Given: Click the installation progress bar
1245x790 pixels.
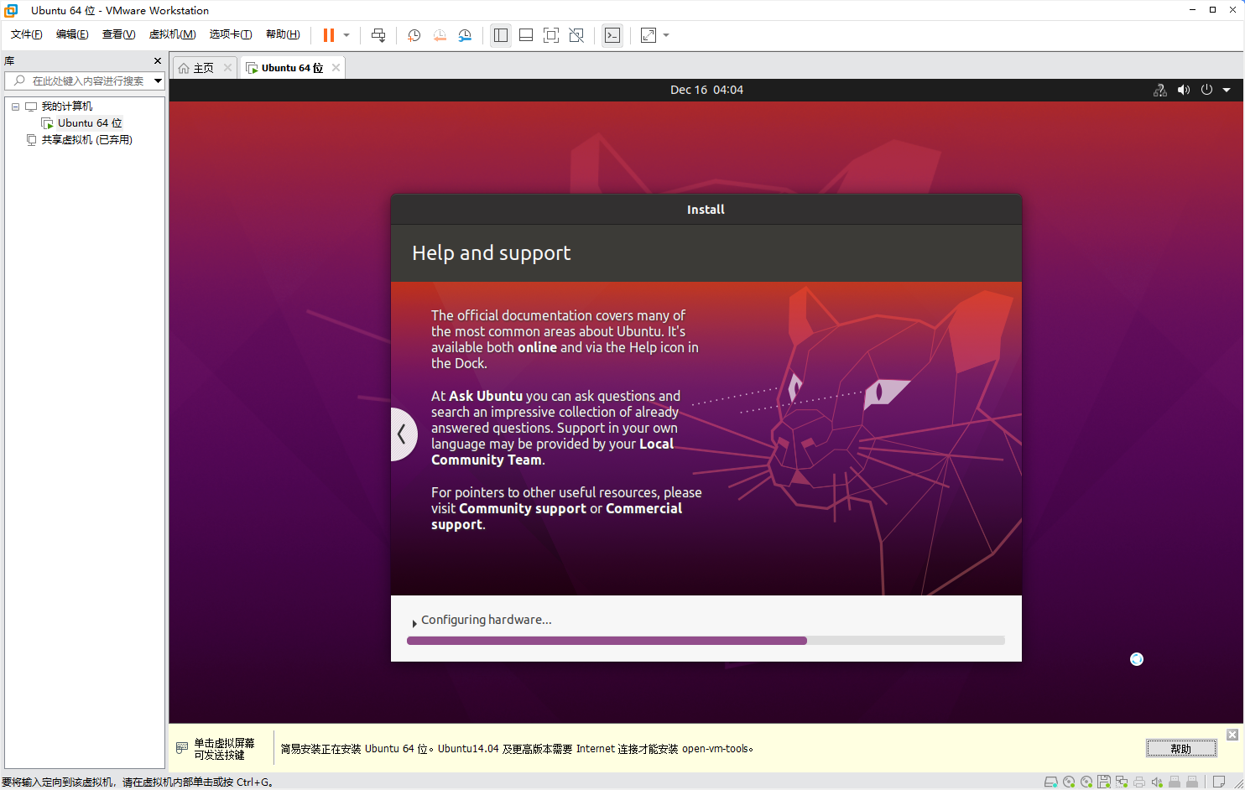Looking at the screenshot, I should (x=706, y=641).
